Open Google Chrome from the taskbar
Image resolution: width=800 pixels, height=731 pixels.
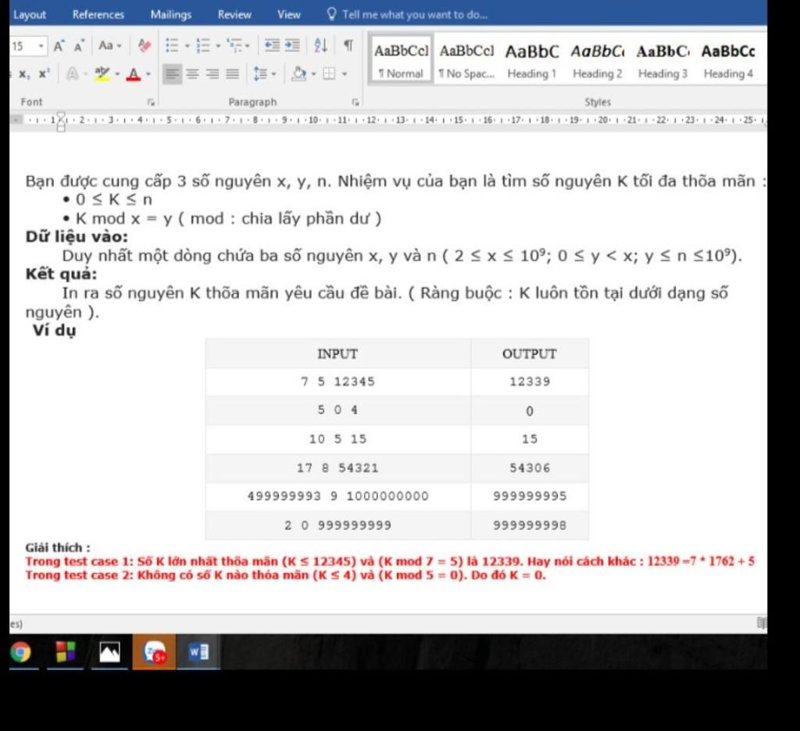click(20, 652)
